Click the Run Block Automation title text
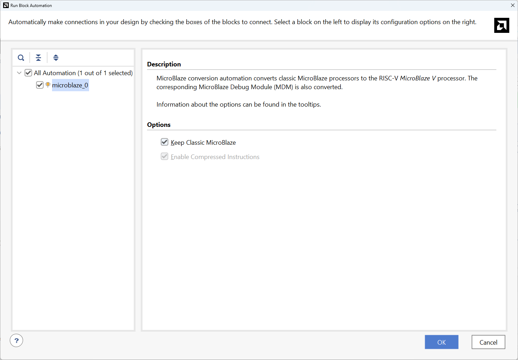Viewport: 518px width, 360px height. tap(31, 6)
